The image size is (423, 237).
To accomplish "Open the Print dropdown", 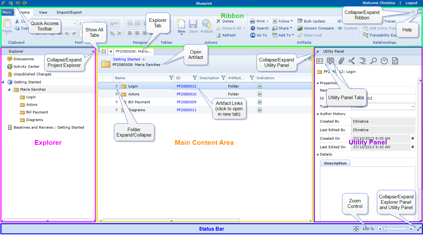I will 259,21.
